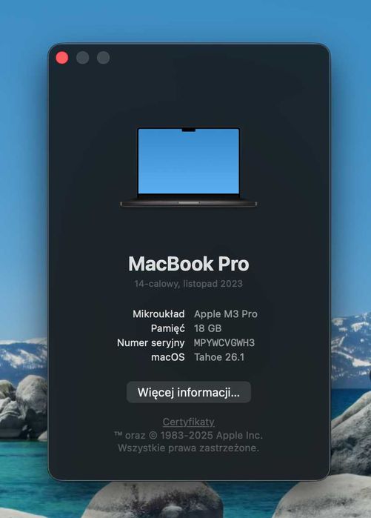Image resolution: width=371 pixels, height=518 pixels.
Task: Click the "18 GB" memory value
Action: [207, 328]
